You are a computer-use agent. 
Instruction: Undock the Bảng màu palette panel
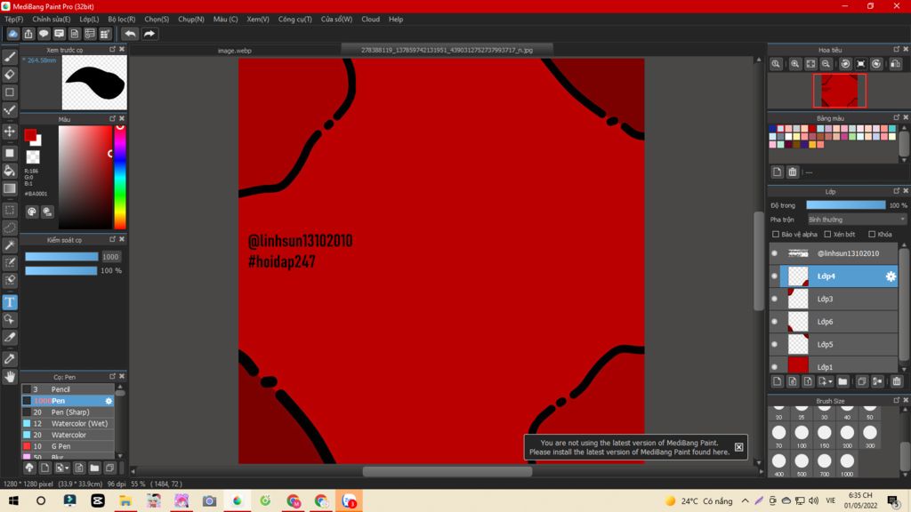[x=896, y=118]
